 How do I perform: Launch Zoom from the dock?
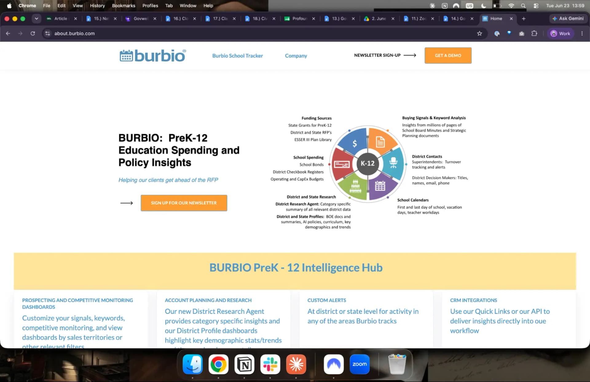[360, 364]
